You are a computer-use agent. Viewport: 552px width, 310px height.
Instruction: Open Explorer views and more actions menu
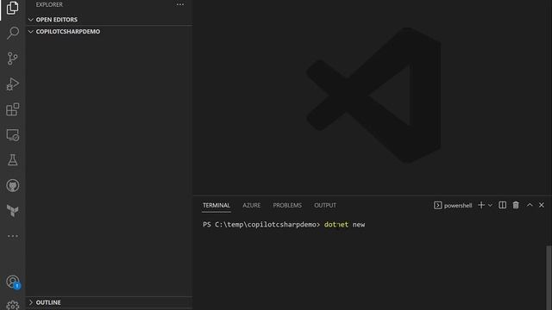tap(180, 4)
